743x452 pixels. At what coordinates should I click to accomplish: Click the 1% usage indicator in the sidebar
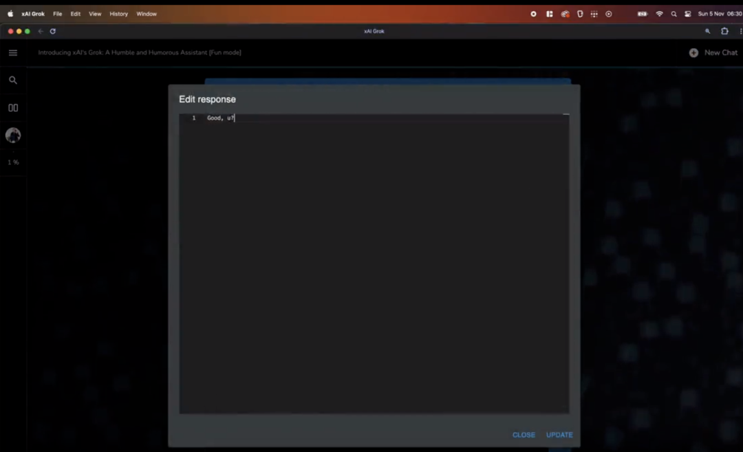click(x=13, y=162)
